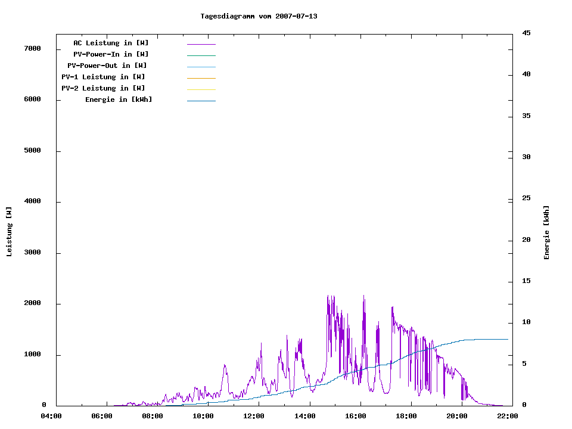This screenshot has height=429, width=572.
Task: Click the yellow PV-2 Leistung legend line
Action: (x=201, y=89)
